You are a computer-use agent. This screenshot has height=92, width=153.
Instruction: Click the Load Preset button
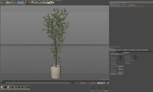tap(113, 74)
